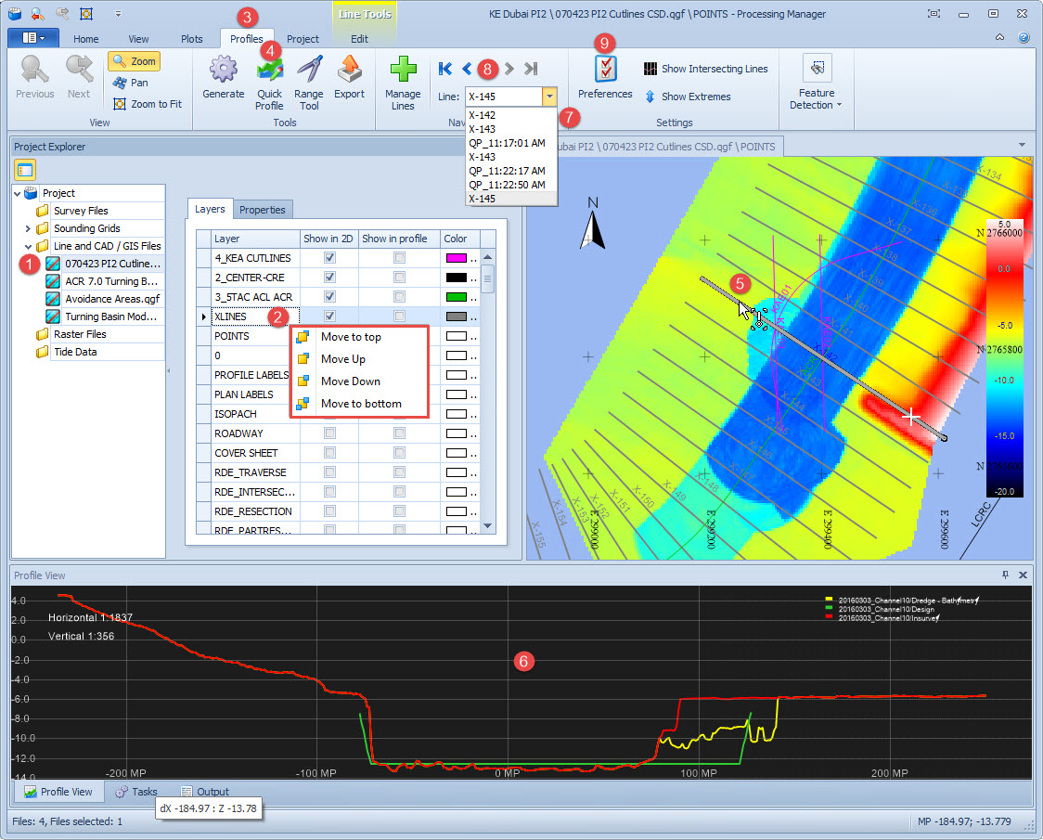Expand the Sounding Grids tree node
The height and width of the screenshot is (840, 1043).
pos(28,228)
